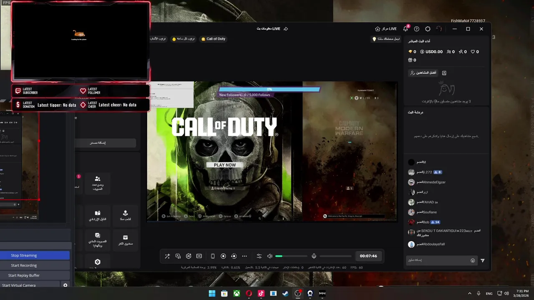This screenshot has width=534, height=300.
Task: Open the three-dot more options menu
Action: [x=244, y=256]
